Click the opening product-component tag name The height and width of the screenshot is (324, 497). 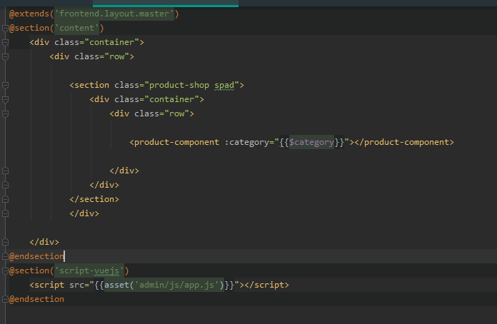176,142
